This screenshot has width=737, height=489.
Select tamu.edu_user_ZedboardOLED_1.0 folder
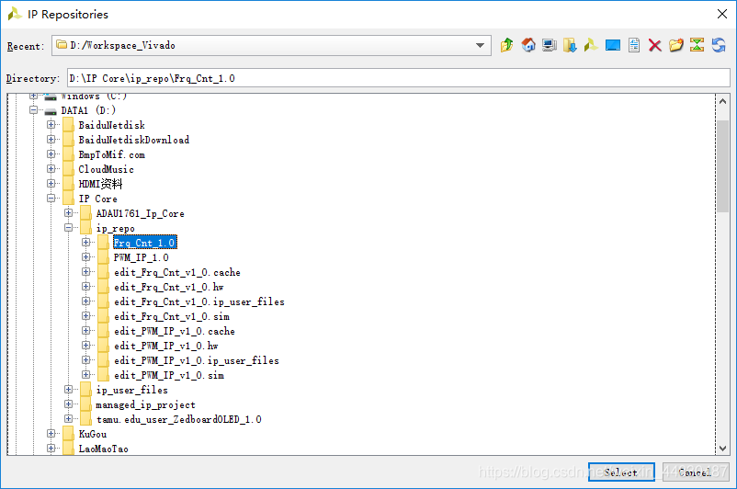[178, 419]
